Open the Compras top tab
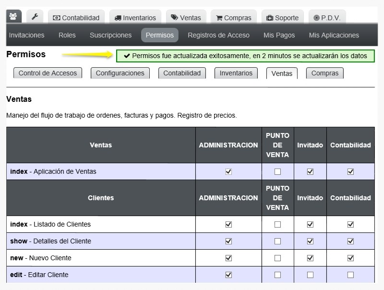This screenshot has height=290, width=384. (234, 18)
